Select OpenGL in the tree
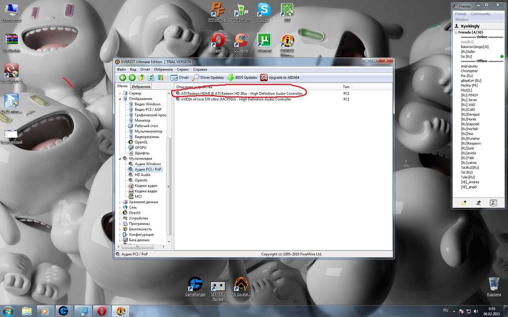 point(141,142)
